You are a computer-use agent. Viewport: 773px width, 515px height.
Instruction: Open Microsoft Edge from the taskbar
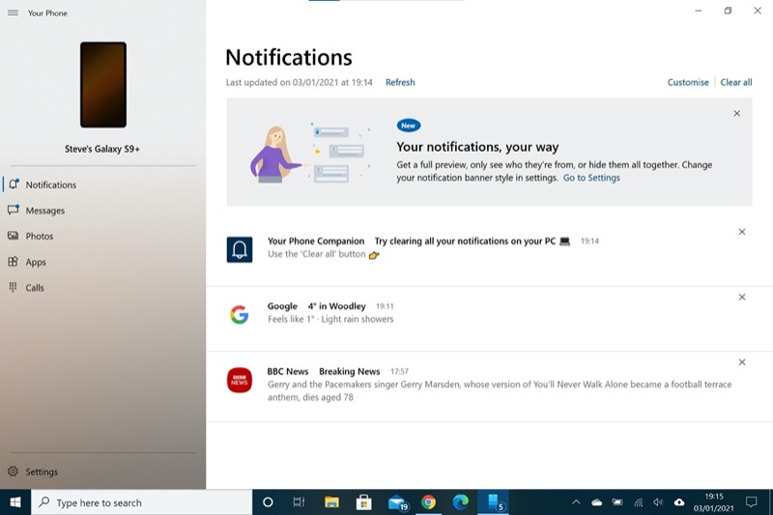[x=461, y=502]
